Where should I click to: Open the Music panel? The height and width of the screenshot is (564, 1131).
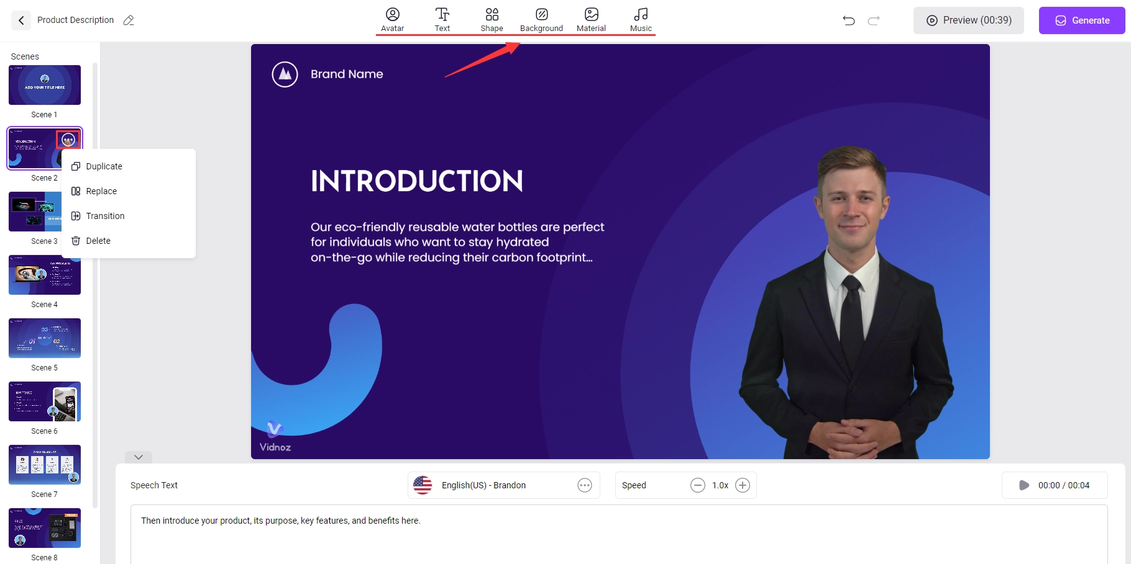coord(641,20)
